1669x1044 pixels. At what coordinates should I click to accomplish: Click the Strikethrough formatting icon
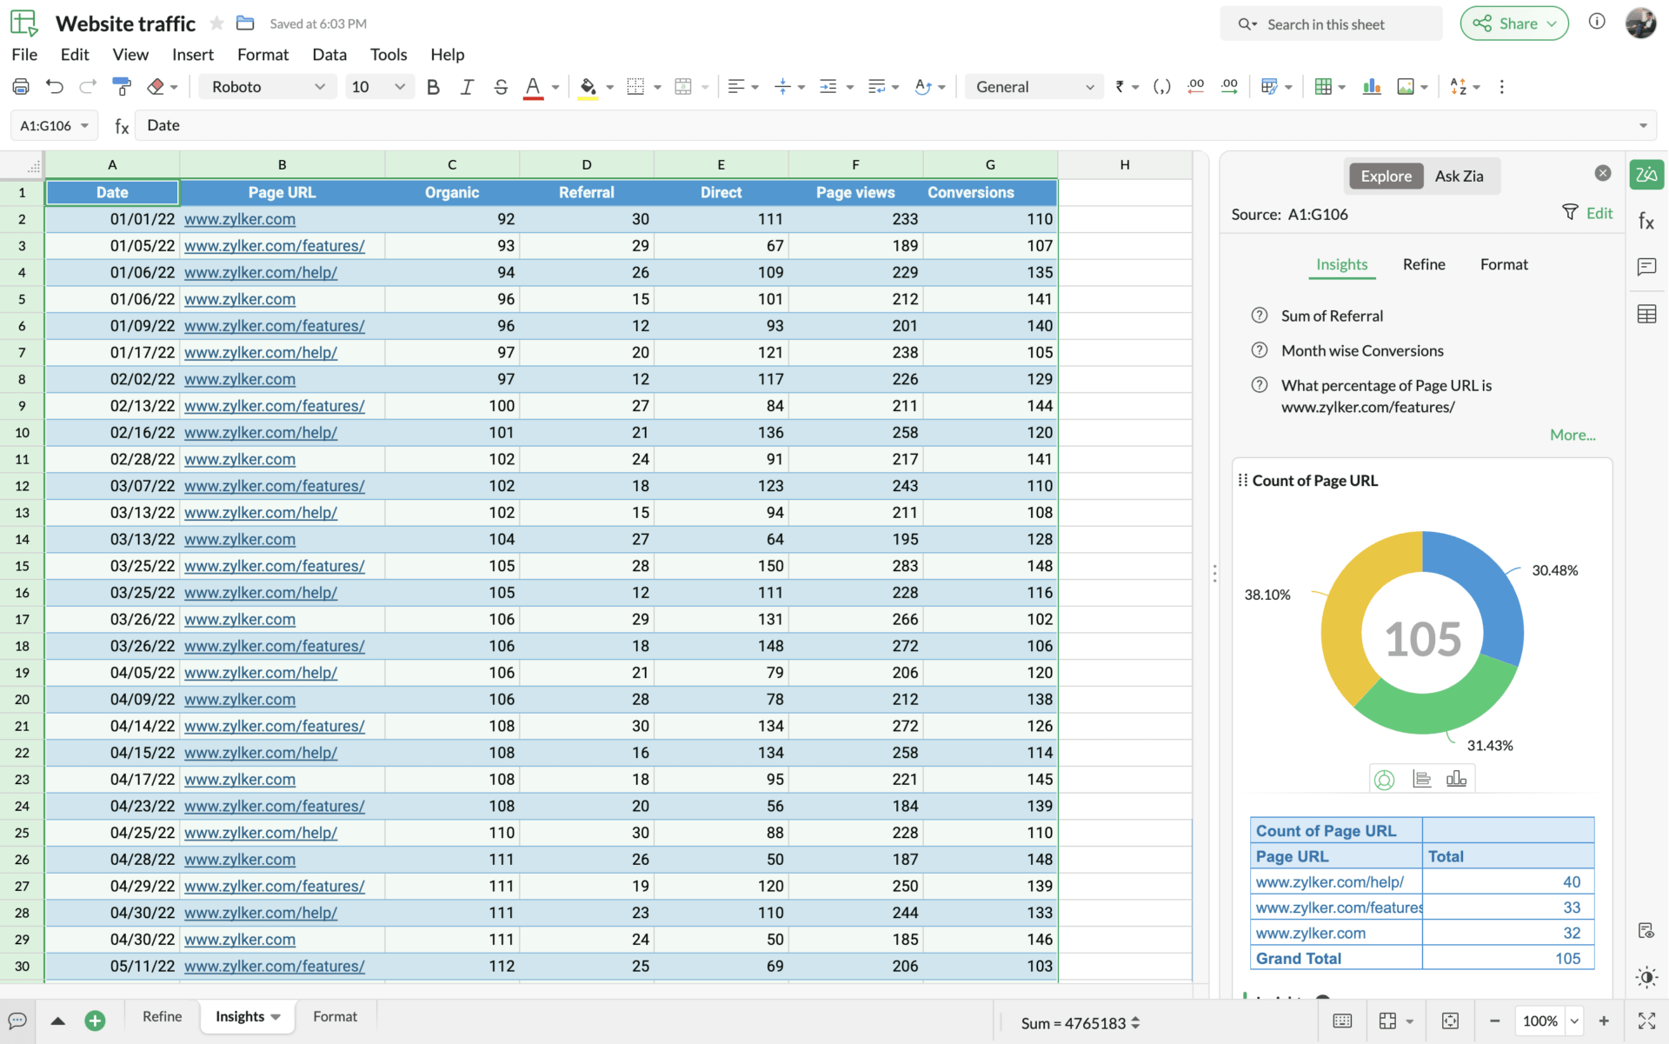pyautogui.click(x=501, y=86)
